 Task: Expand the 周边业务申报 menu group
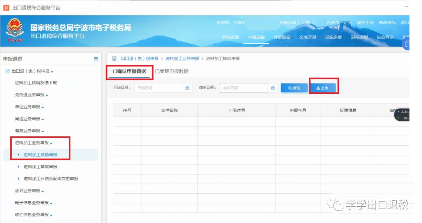coord(43,120)
